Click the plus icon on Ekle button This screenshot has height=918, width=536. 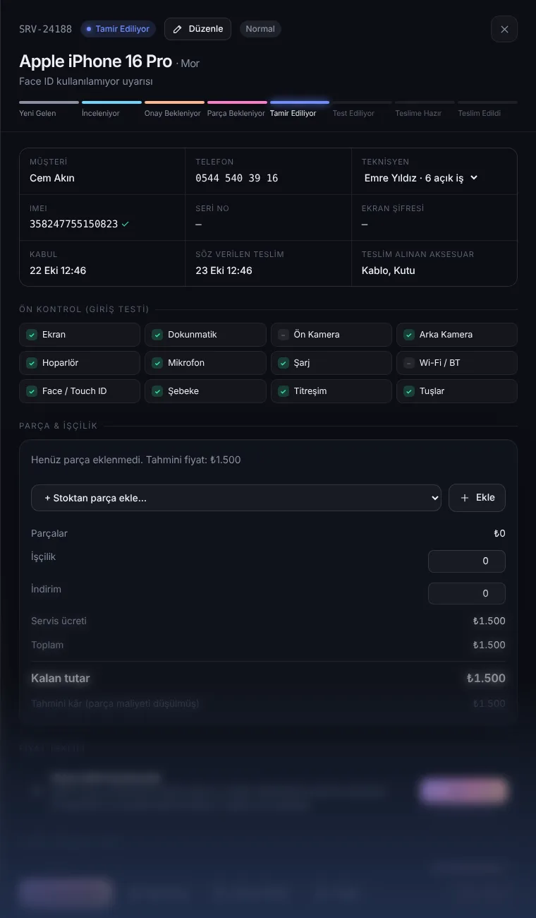click(x=464, y=498)
